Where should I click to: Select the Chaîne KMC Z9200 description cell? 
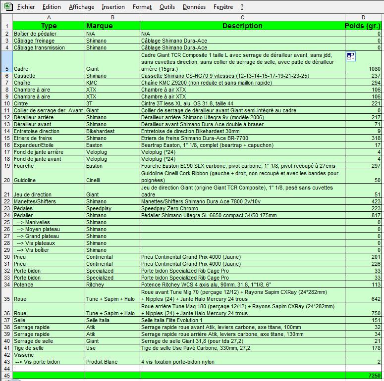coord(242,83)
